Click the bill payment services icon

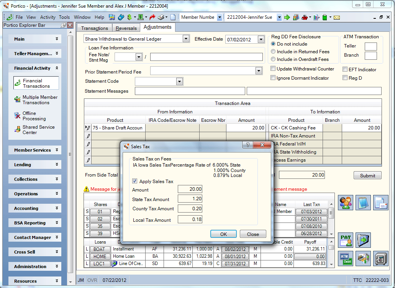(x=363, y=259)
